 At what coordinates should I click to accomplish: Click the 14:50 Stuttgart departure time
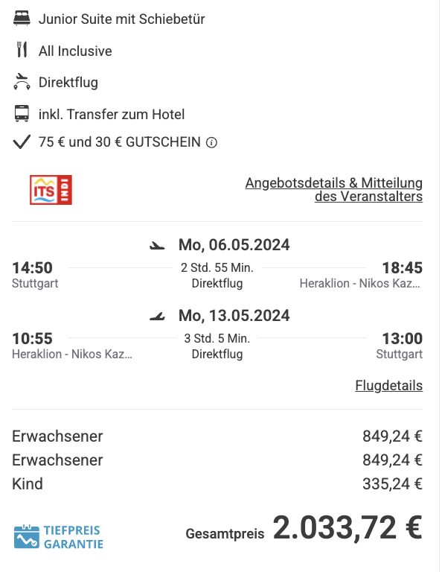(x=33, y=268)
